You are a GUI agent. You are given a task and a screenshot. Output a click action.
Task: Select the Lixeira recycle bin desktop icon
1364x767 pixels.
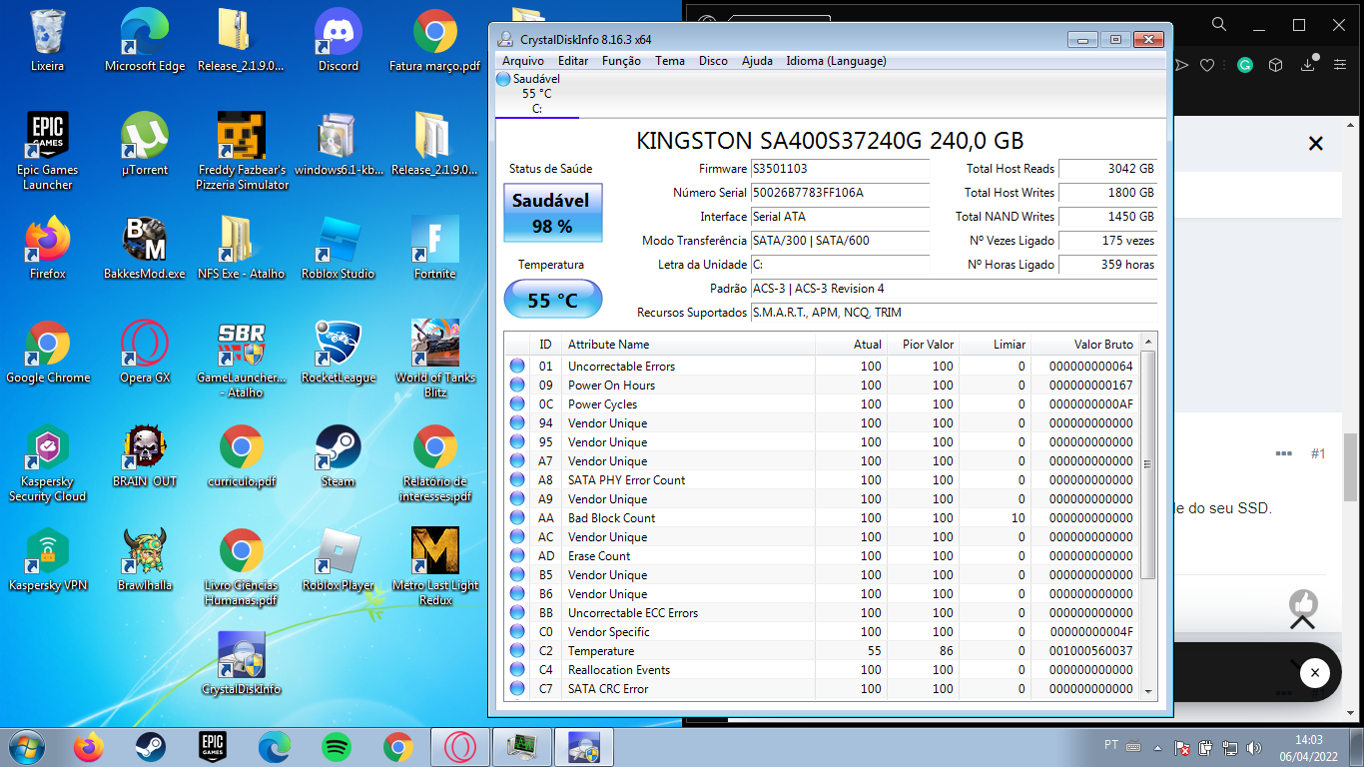(47, 41)
